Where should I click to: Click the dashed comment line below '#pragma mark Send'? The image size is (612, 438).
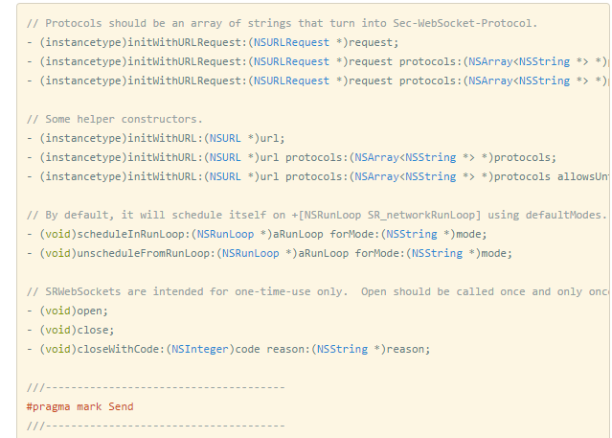155,426
